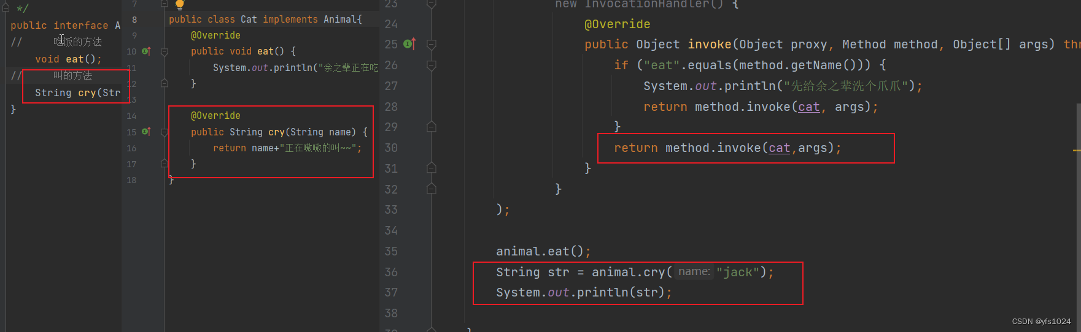This screenshot has width=1081, height=332.
Task: Click the 'invoke' method name on line 25
Action: (x=710, y=45)
